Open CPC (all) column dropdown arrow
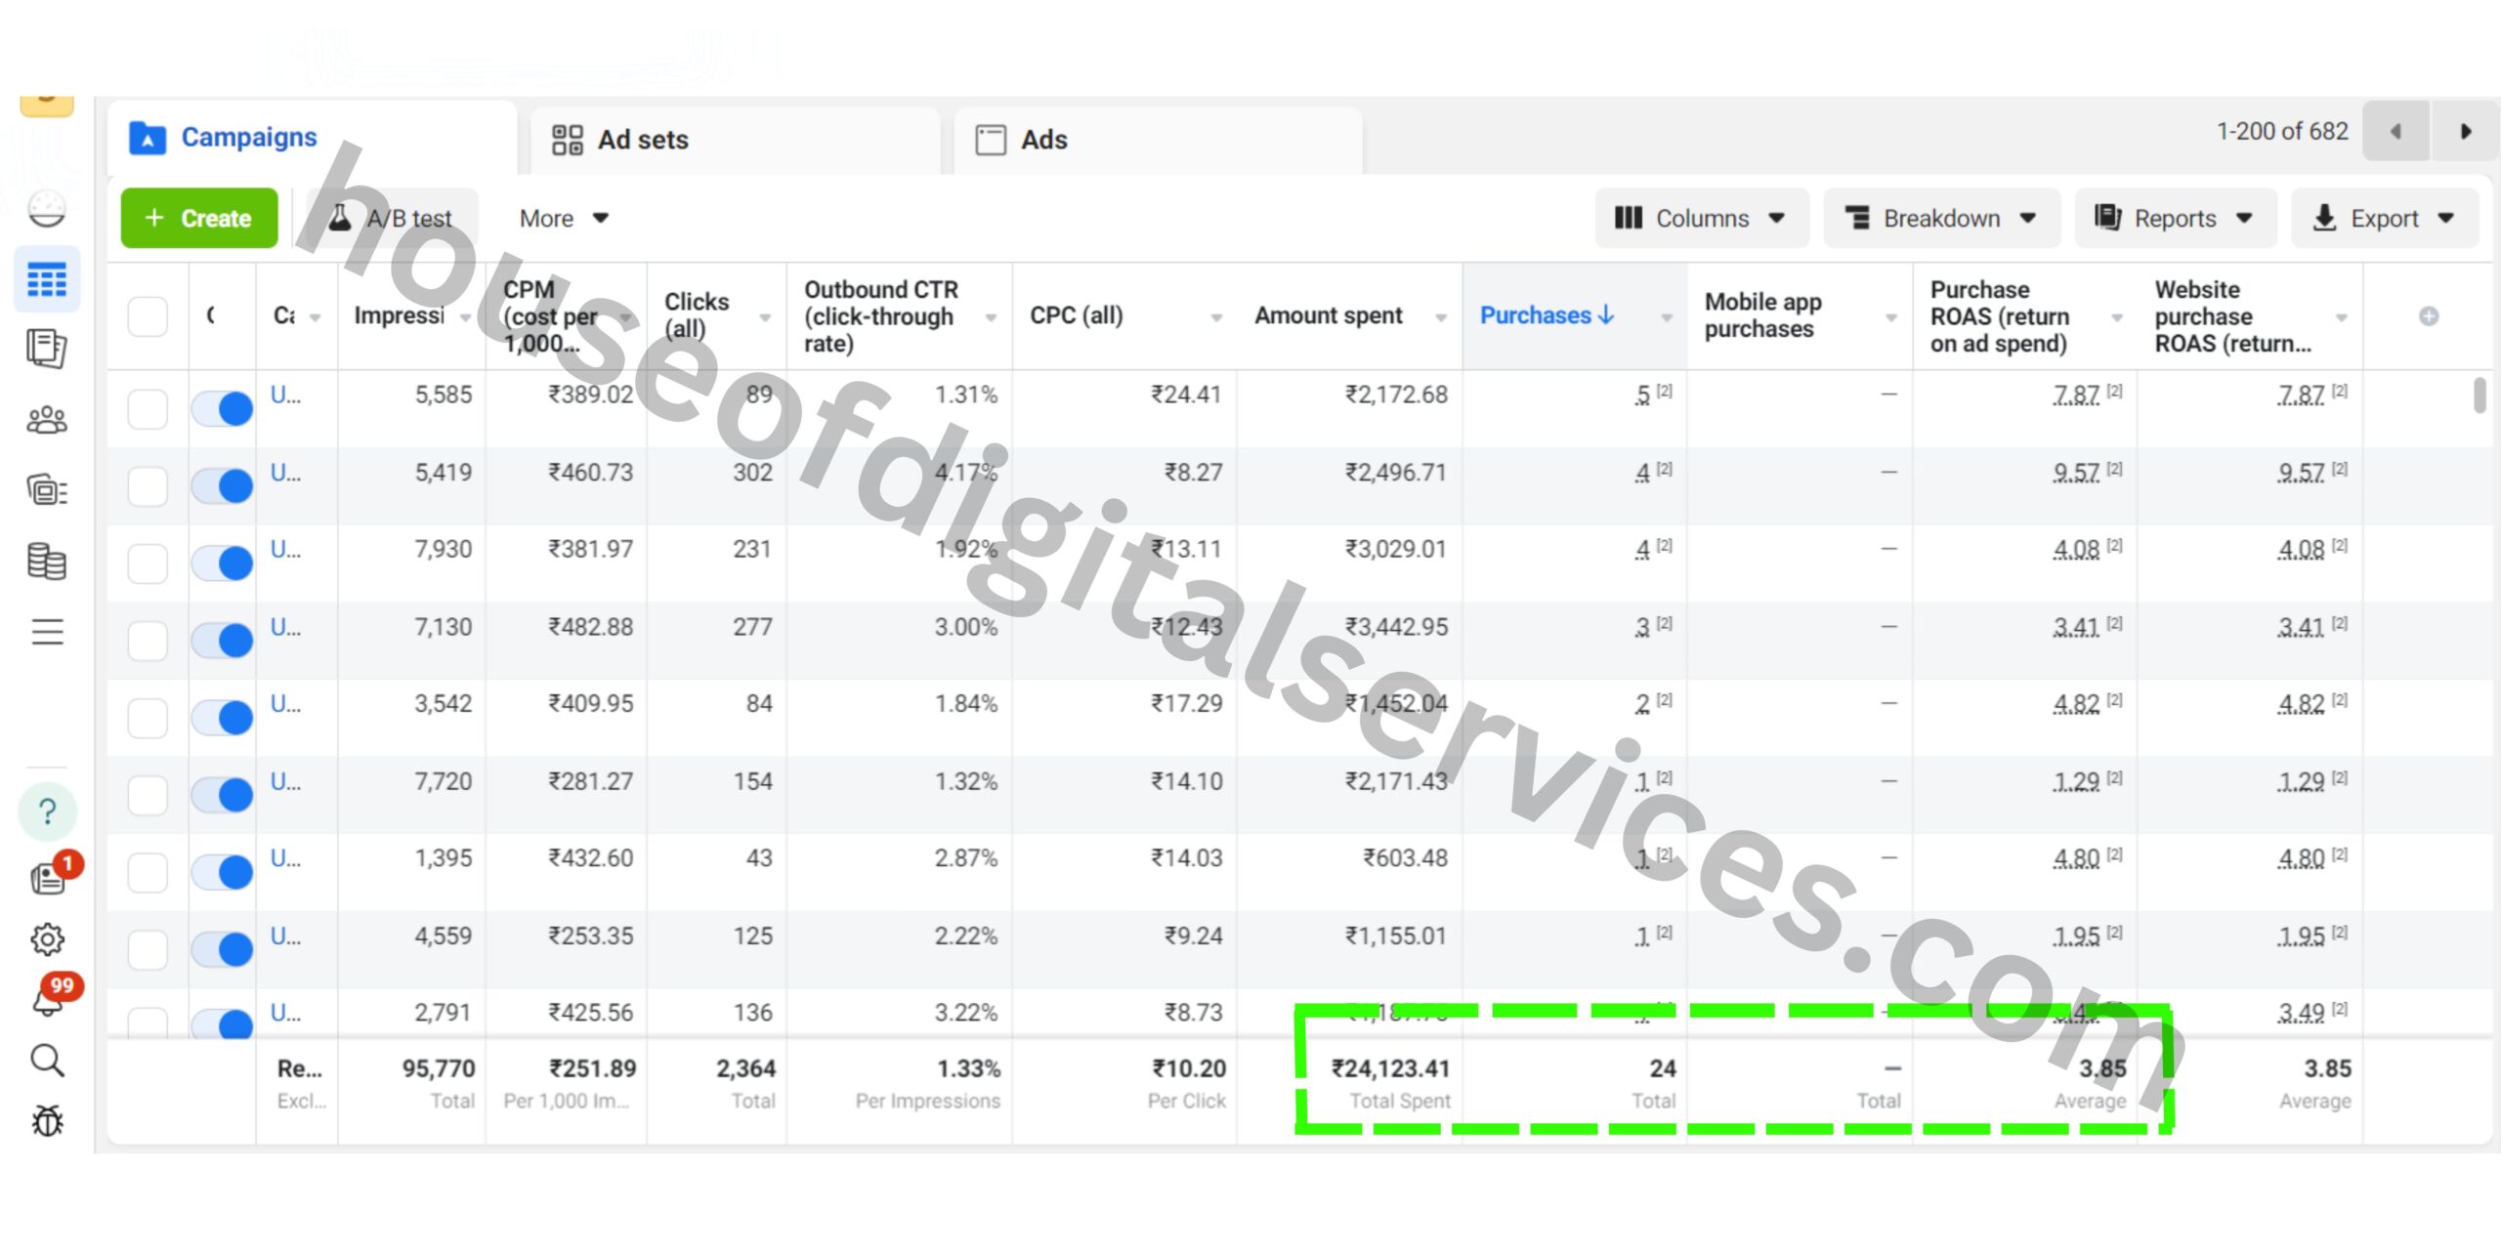This screenshot has width=2501, height=1250. 1216,317
